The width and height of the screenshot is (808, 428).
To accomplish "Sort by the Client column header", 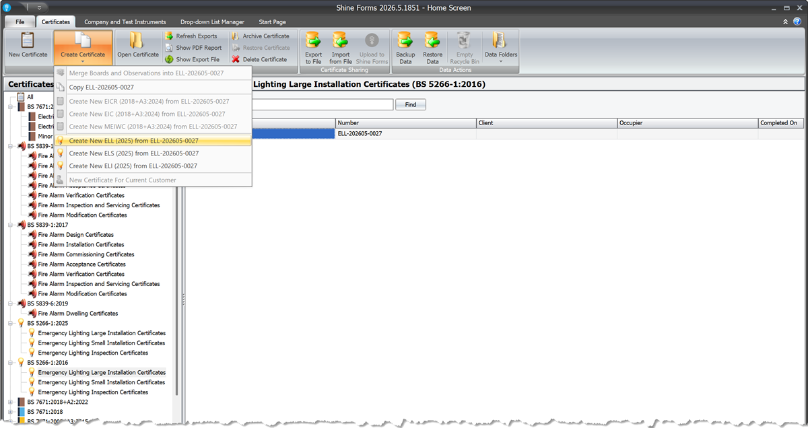I will (x=546, y=123).
